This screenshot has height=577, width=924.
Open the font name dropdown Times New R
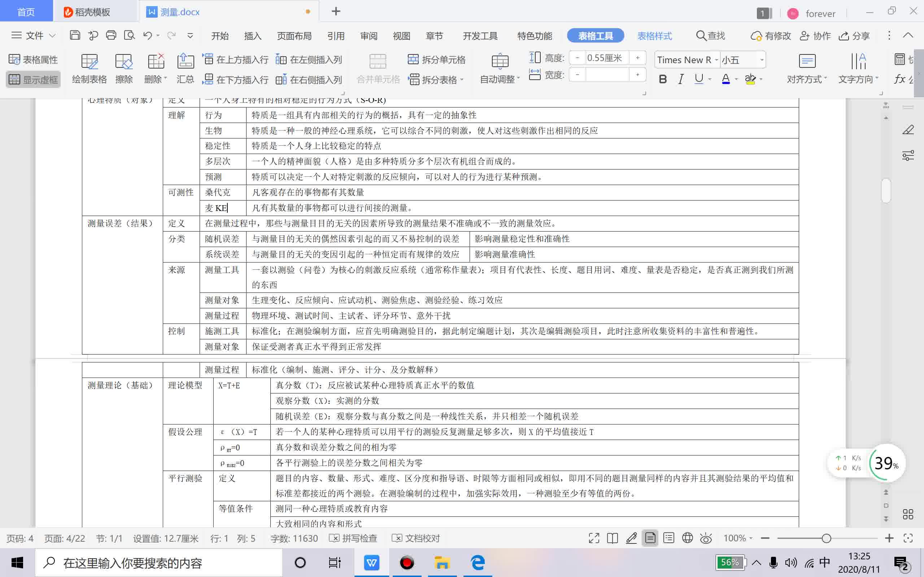coord(716,60)
